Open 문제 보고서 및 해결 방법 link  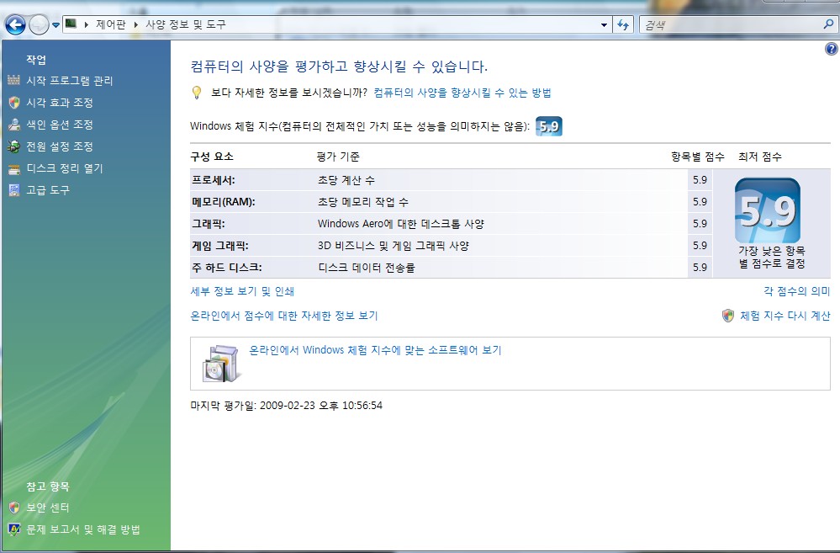[83, 529]
